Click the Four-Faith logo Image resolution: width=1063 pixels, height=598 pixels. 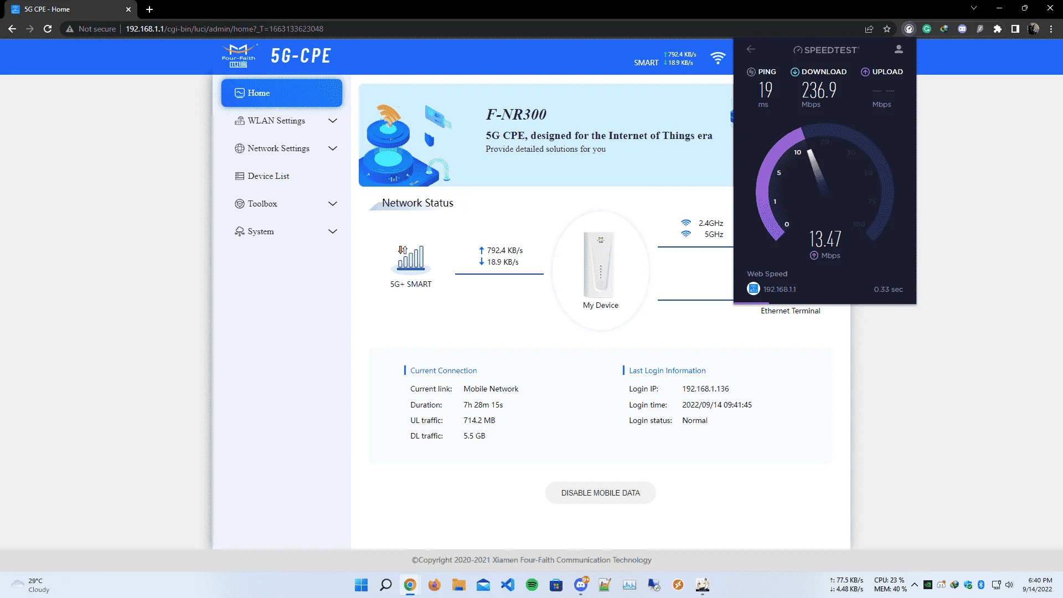pos(239,56)
